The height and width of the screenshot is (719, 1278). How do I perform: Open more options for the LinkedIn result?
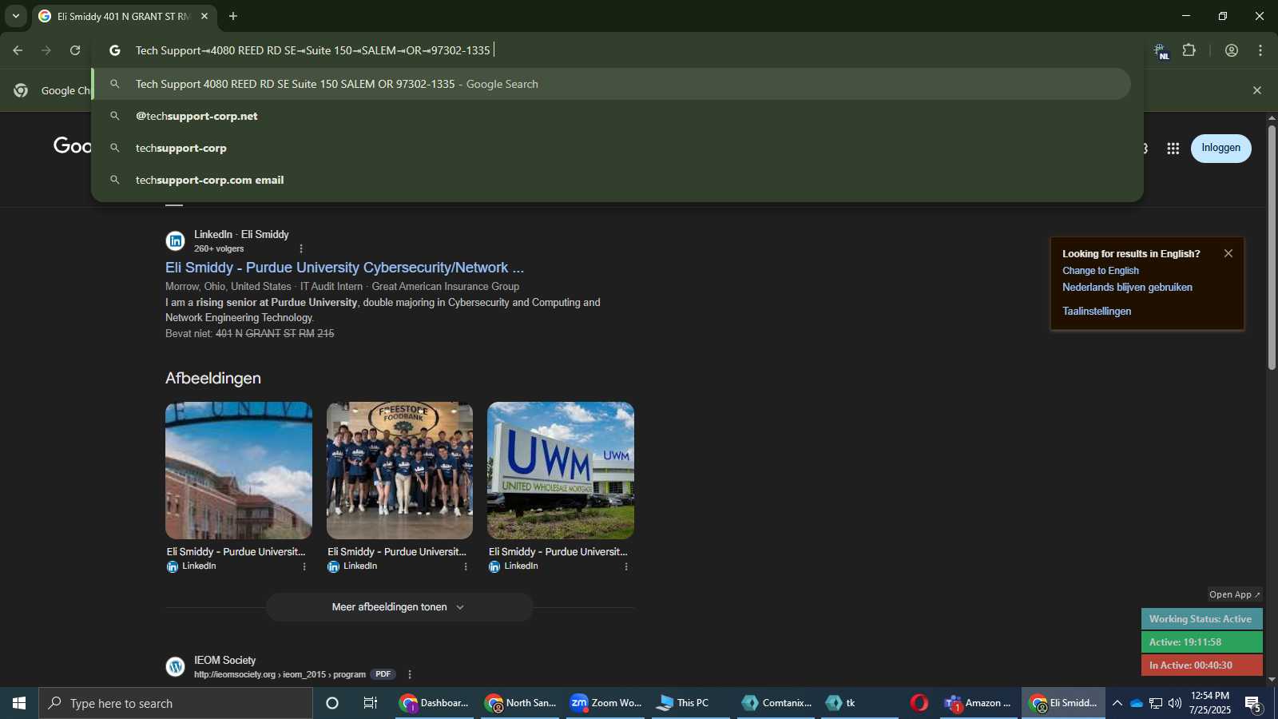[x=301, y=248]
